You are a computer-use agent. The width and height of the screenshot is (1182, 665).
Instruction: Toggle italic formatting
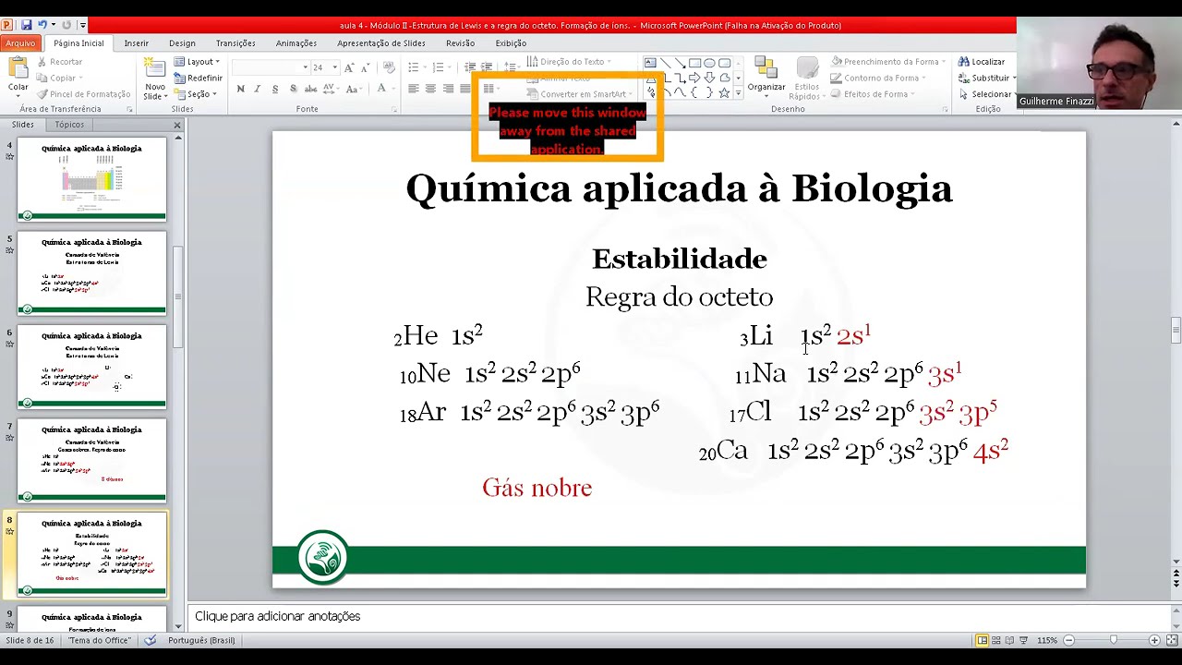(258, 89)
